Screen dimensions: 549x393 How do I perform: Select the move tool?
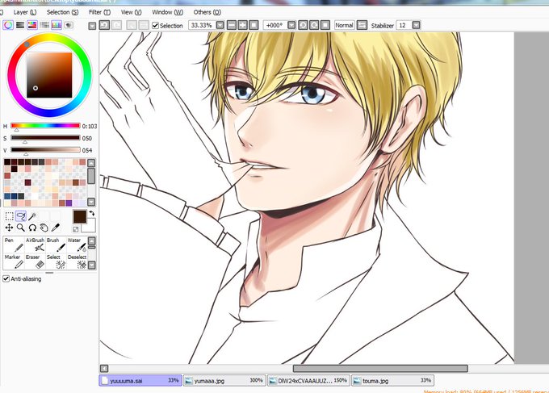pos(10,228)
